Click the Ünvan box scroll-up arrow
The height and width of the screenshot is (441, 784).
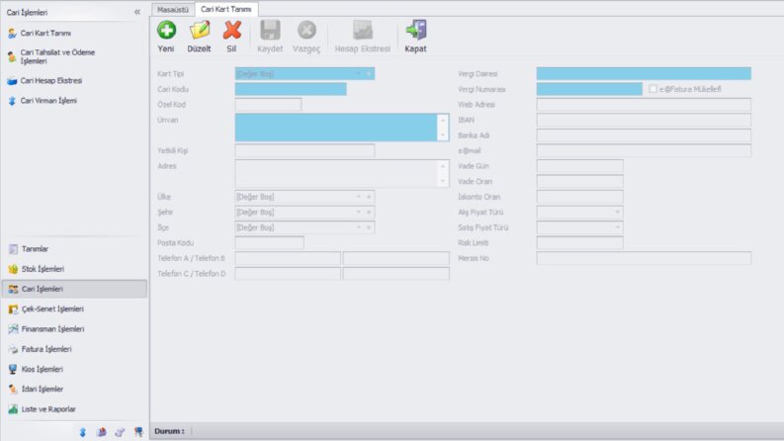(443, 121)
